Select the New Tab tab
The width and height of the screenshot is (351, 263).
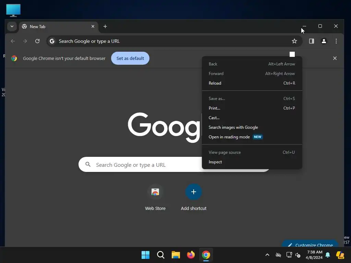pos(59,27)
